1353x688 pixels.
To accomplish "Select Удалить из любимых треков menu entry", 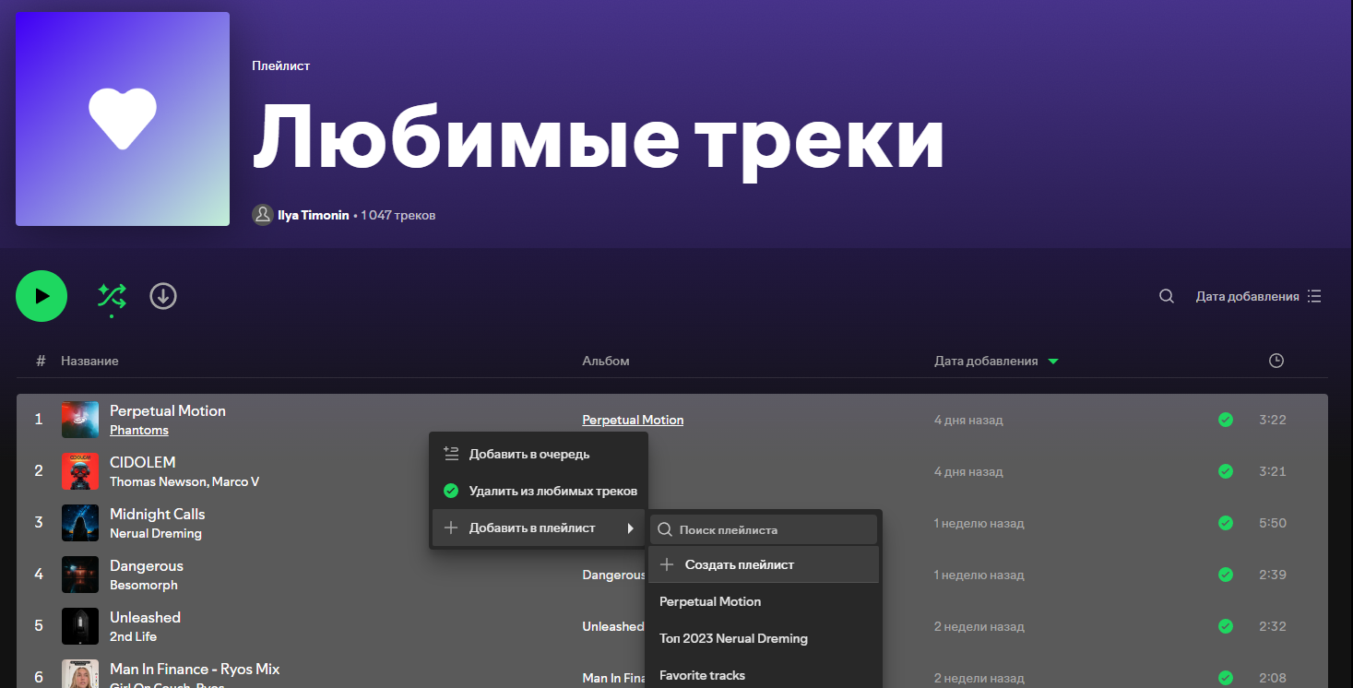I will click(x=539, y=491).
